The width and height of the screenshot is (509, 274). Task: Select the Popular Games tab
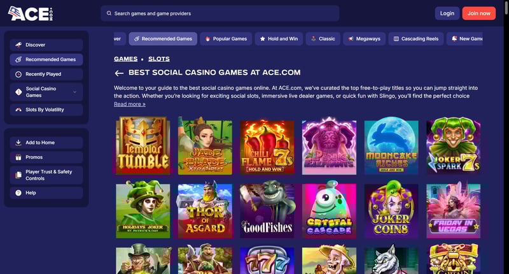[x=226, y=39]
